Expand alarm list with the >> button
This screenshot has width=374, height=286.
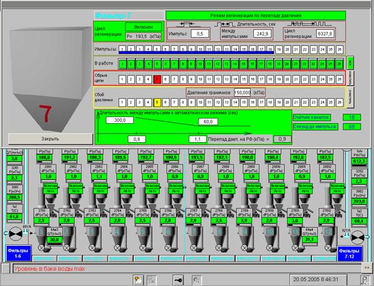click(x=366, y=268)
